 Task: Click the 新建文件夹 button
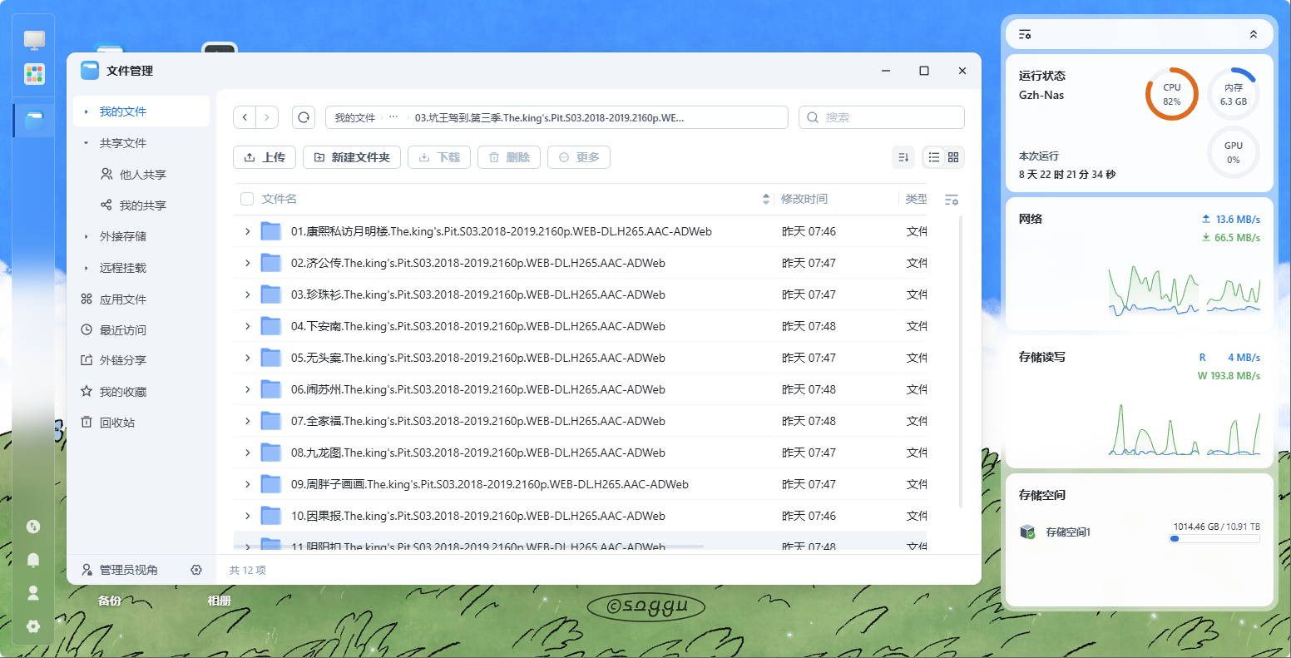(352, 157)
